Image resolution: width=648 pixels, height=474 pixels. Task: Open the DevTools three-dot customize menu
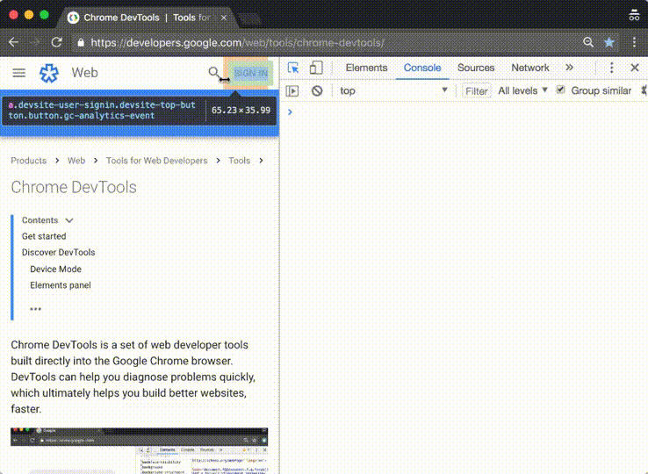pos(612,68)
